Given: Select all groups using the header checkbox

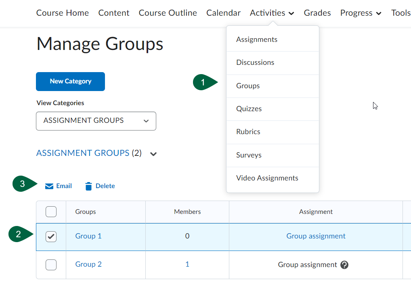Looking at the screenshot, I should pyautogui.click(x=51, y=211).
